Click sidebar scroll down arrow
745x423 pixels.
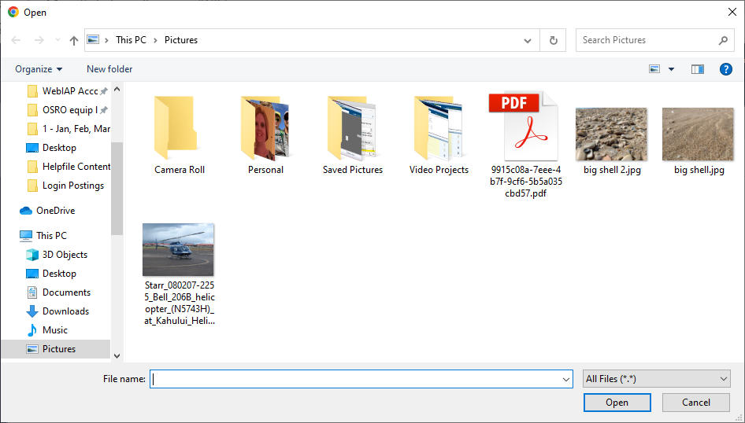click(117, 356)
